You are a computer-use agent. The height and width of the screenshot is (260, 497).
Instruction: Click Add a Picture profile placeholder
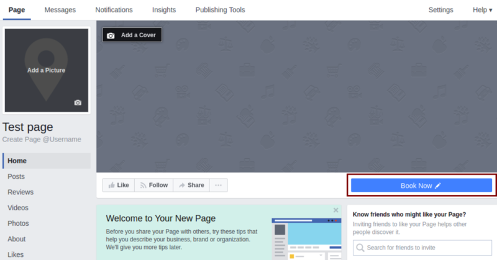pyautogui.click(x=46, y=70)
